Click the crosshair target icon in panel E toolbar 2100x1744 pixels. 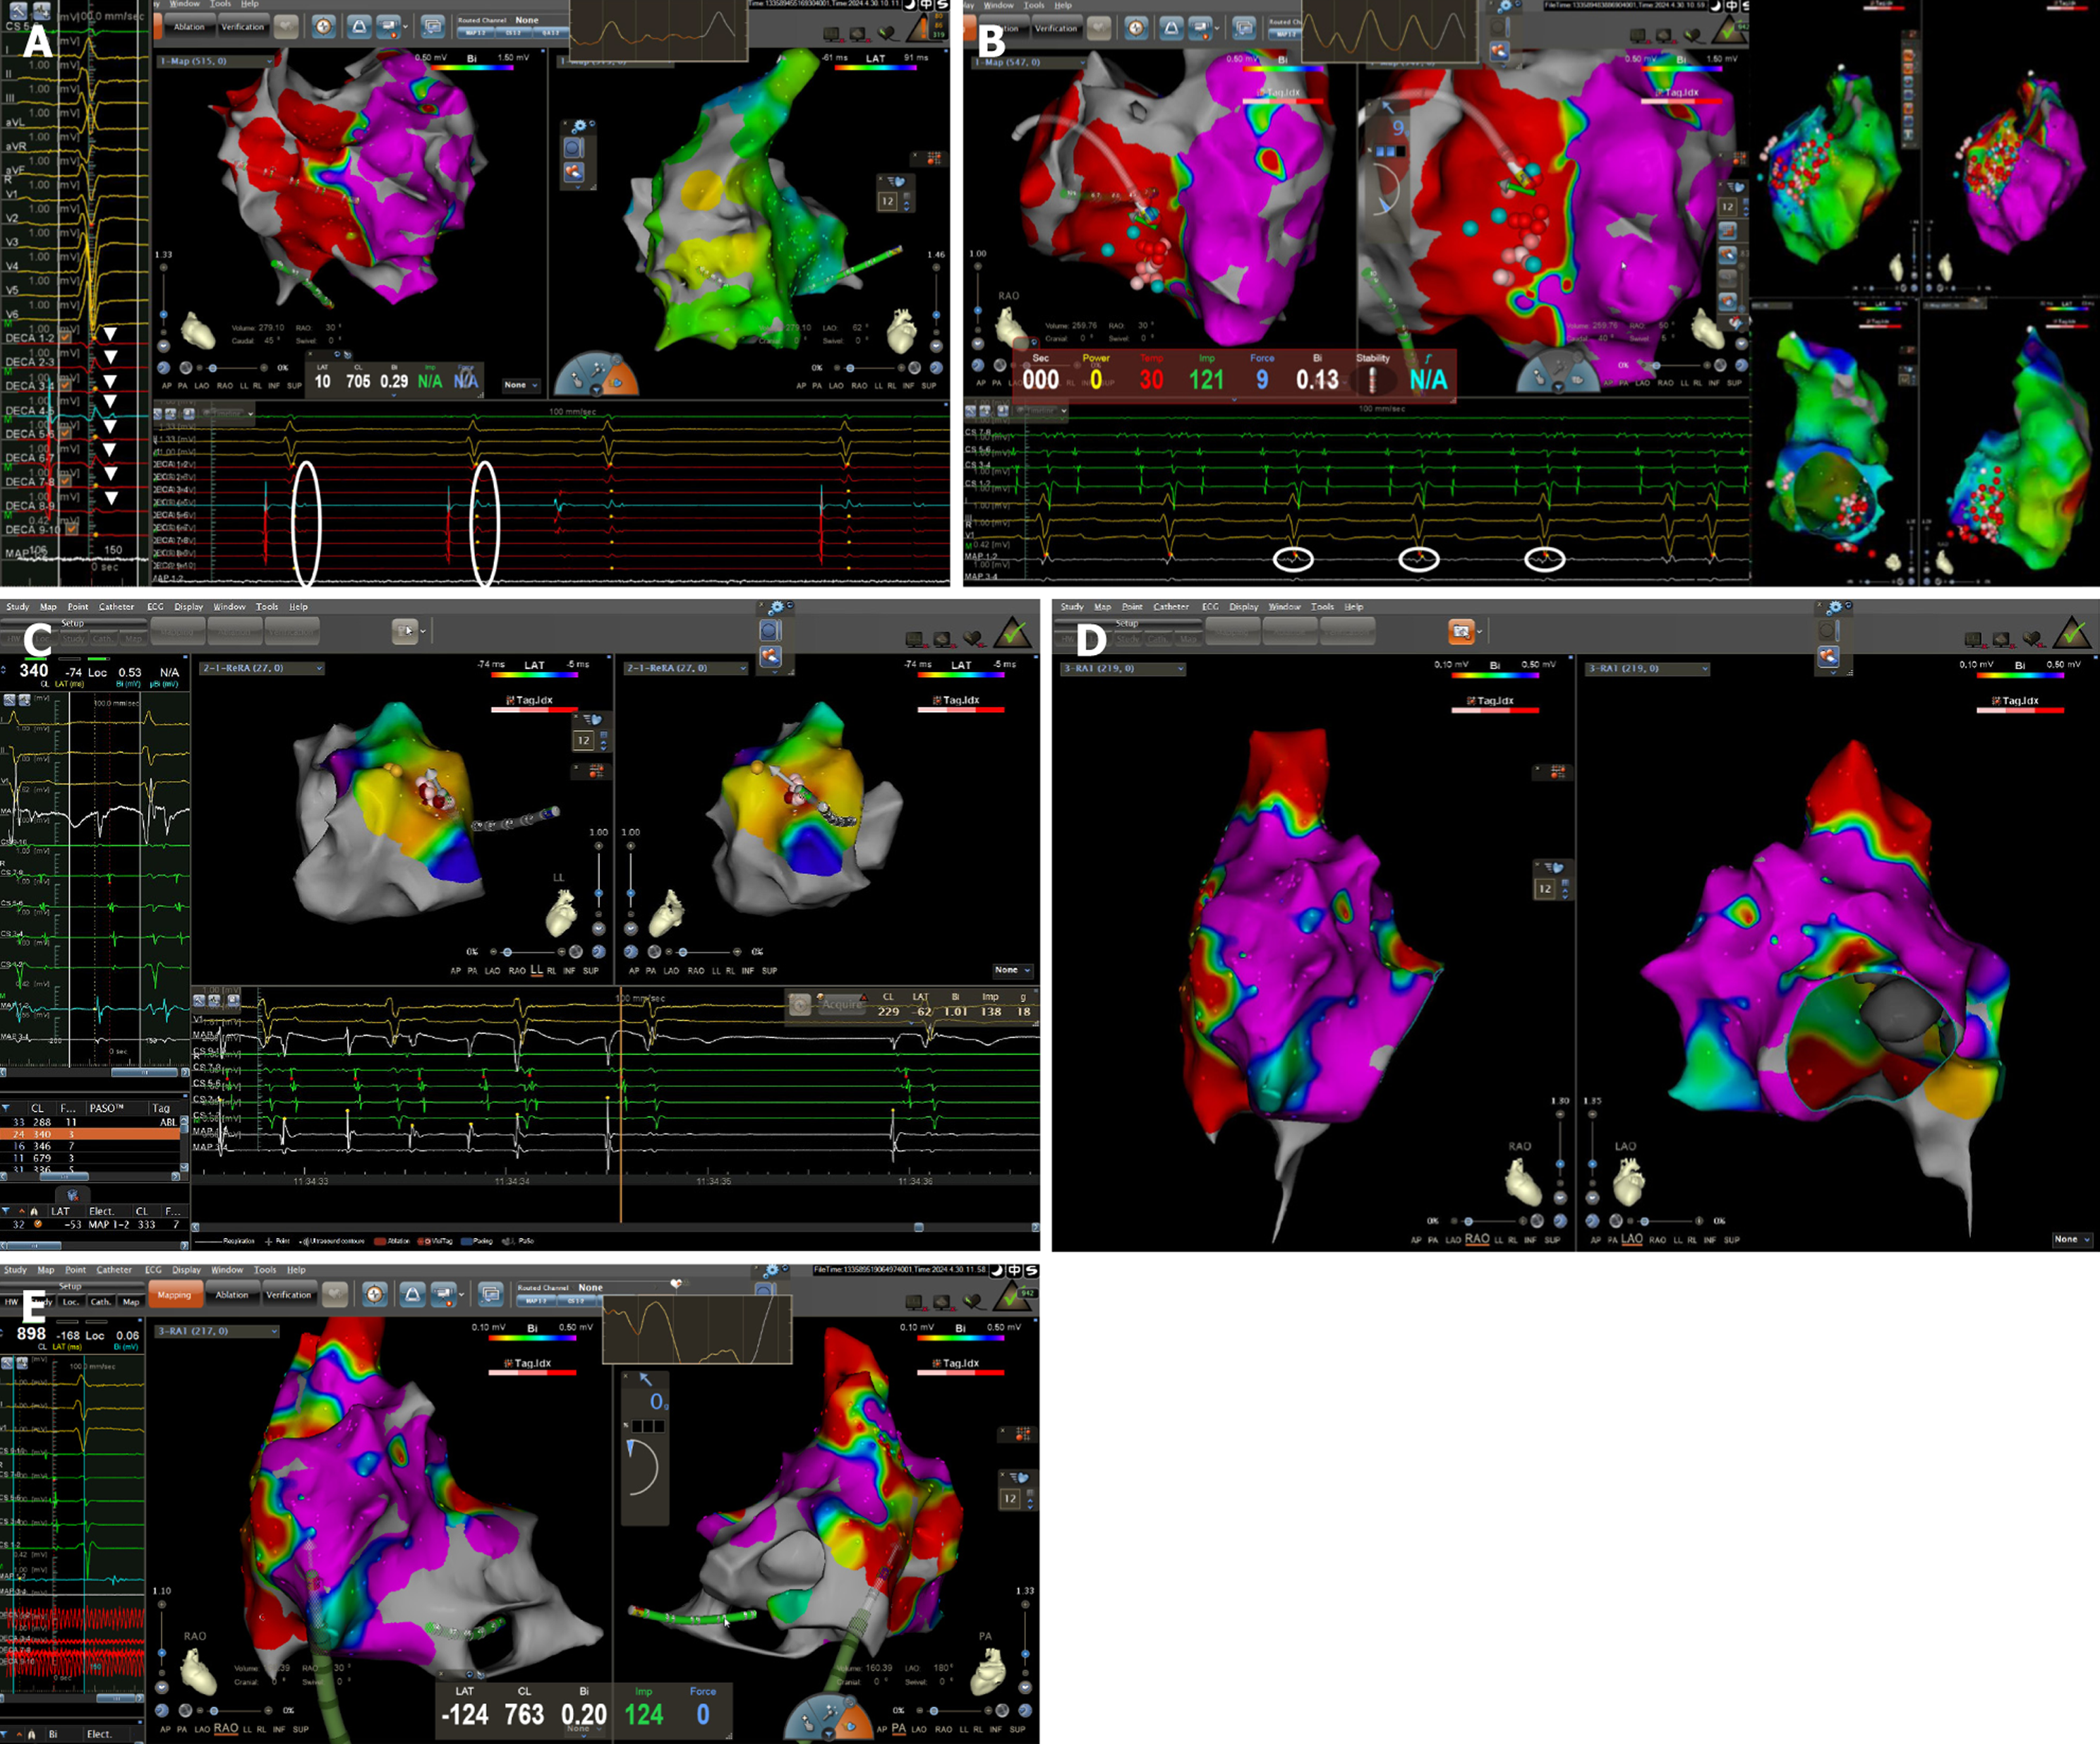click(x=374, y=1294)
